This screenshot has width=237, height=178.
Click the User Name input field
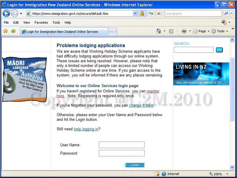coord(121,145)
